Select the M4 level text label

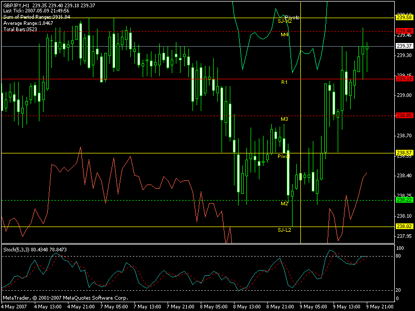(285, 34)
